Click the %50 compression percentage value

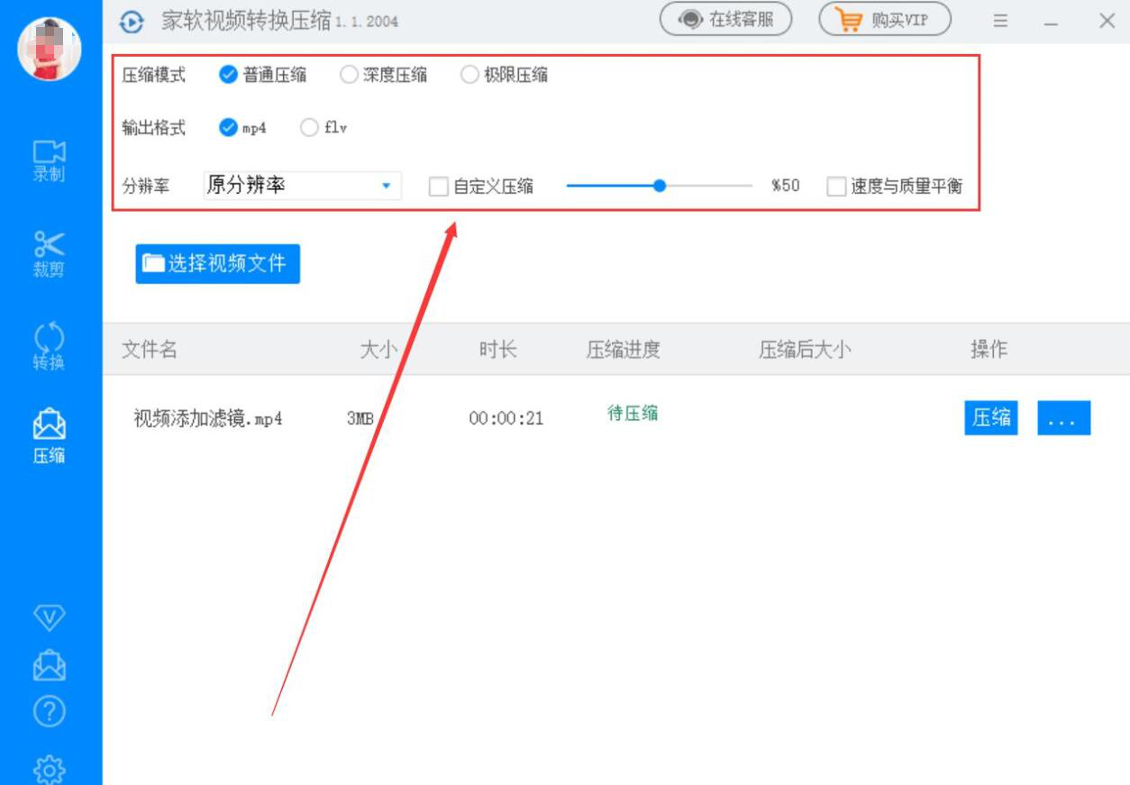click(x=786, y=187)
